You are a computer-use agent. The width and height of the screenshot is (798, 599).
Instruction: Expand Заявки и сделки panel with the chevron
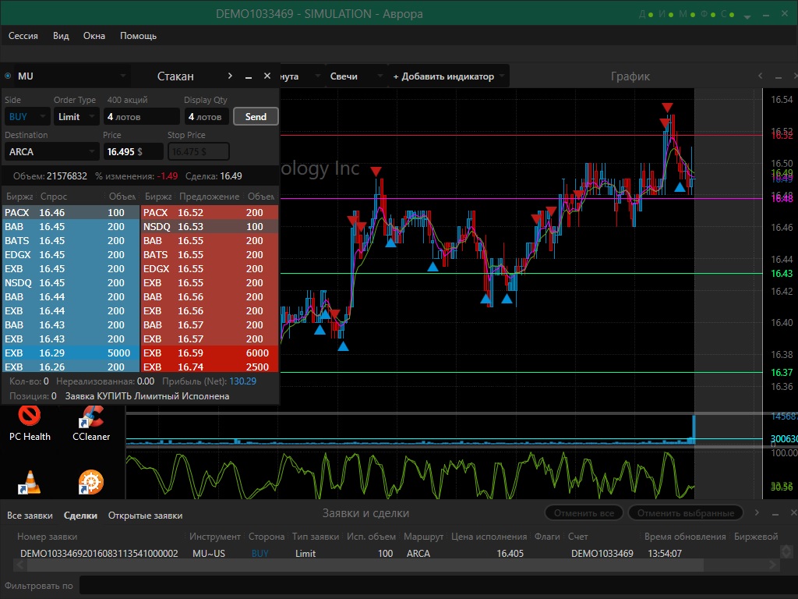(757, 512)
